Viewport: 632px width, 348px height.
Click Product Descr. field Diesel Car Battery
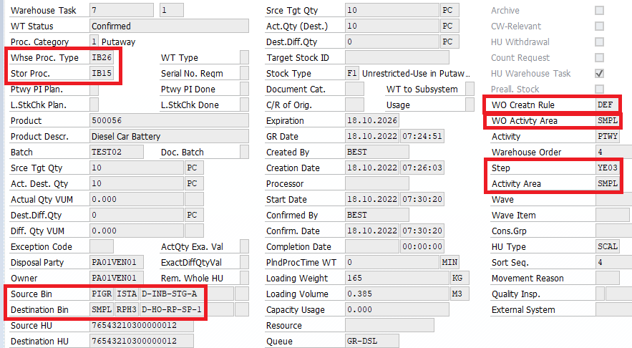tap(170, 136)
